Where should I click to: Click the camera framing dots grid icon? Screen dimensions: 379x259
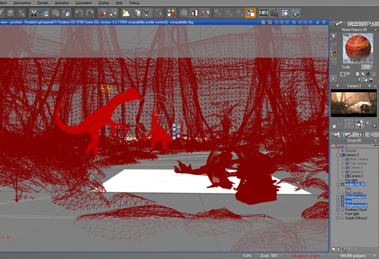point(349,123)
